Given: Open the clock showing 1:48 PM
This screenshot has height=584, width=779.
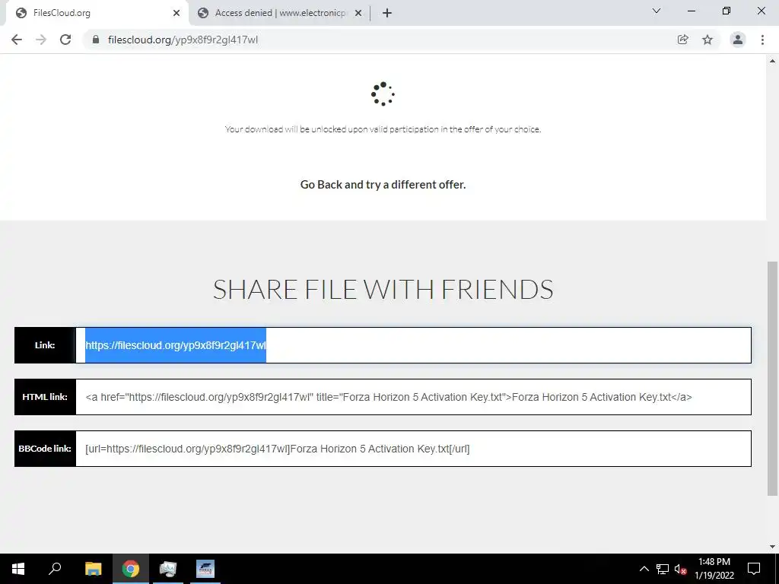Looking at the screenshot, I should coord(714,569).
